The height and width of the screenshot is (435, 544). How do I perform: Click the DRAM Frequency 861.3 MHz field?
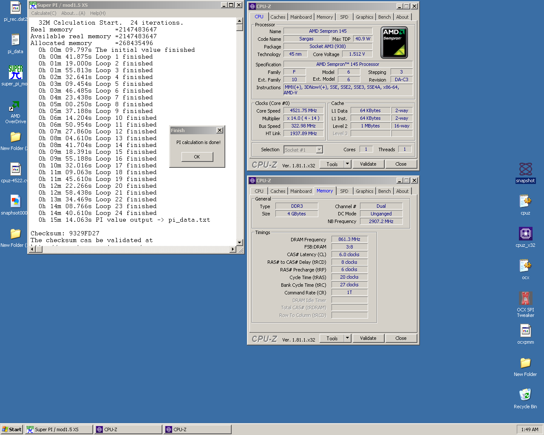coord(349,239)
